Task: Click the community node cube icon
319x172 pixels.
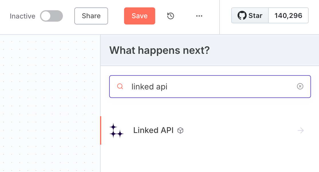Action: coord(180,130)
